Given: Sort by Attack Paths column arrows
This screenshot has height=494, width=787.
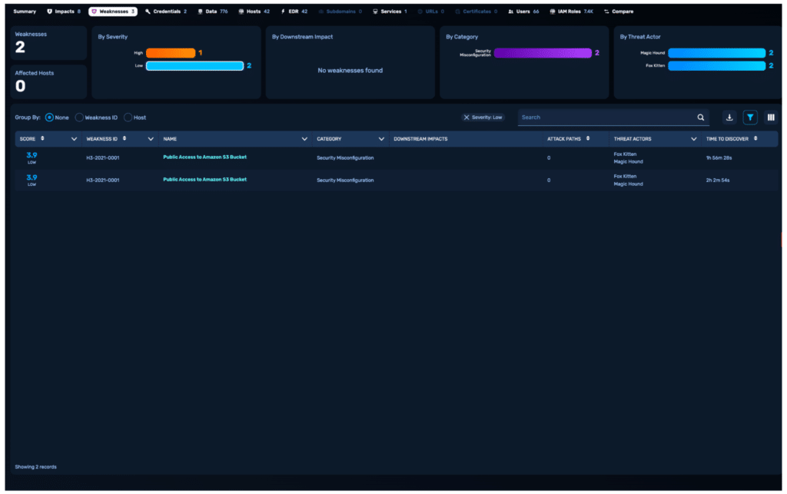Looking at the screenshot, I should pos(588,138).
